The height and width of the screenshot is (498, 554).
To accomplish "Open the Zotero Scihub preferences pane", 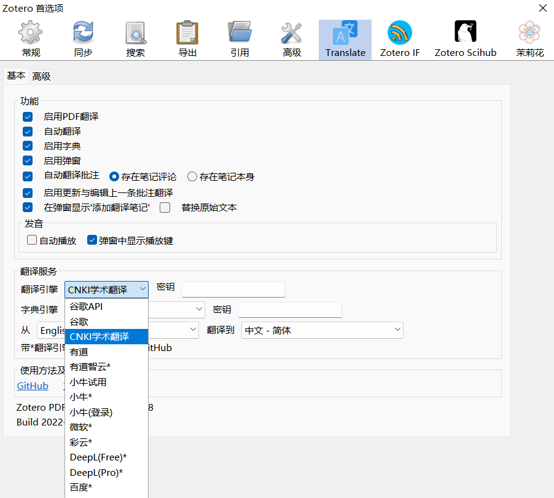I will (x=466, y=39).
